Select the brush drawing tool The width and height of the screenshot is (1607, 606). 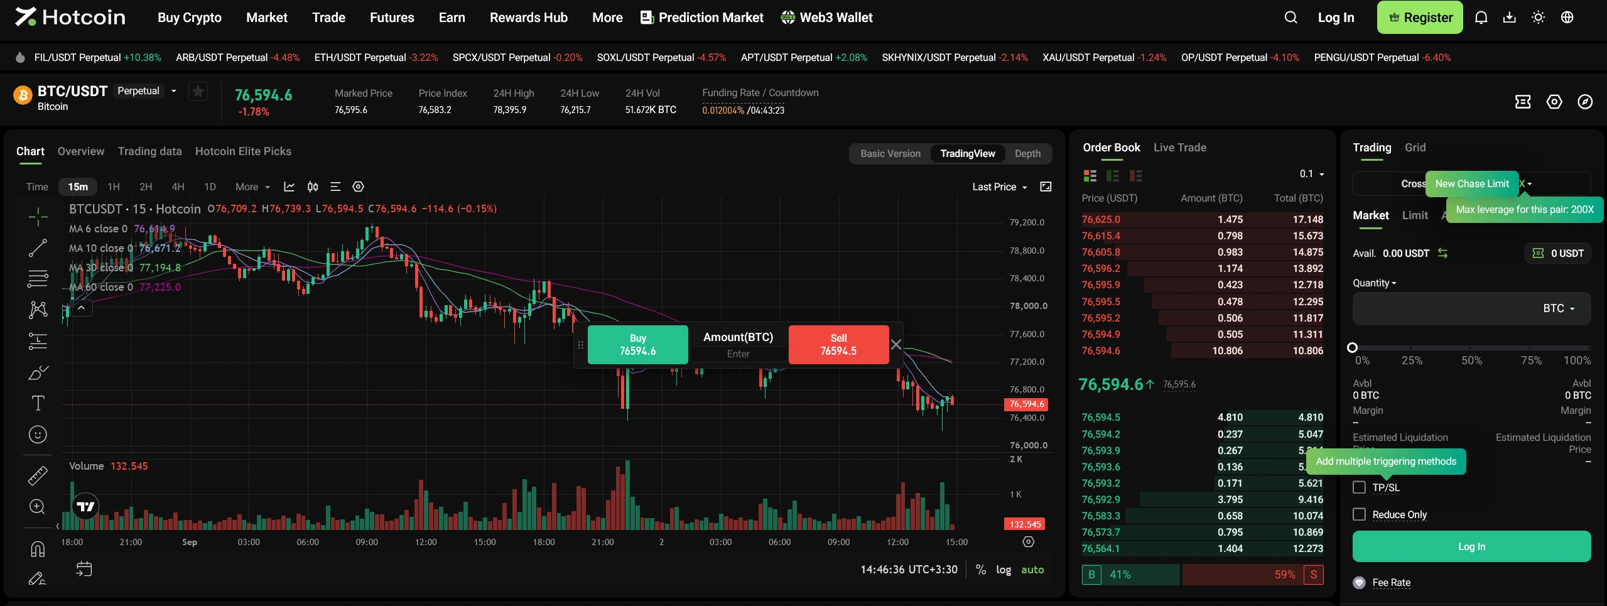(x=38, y=372)
